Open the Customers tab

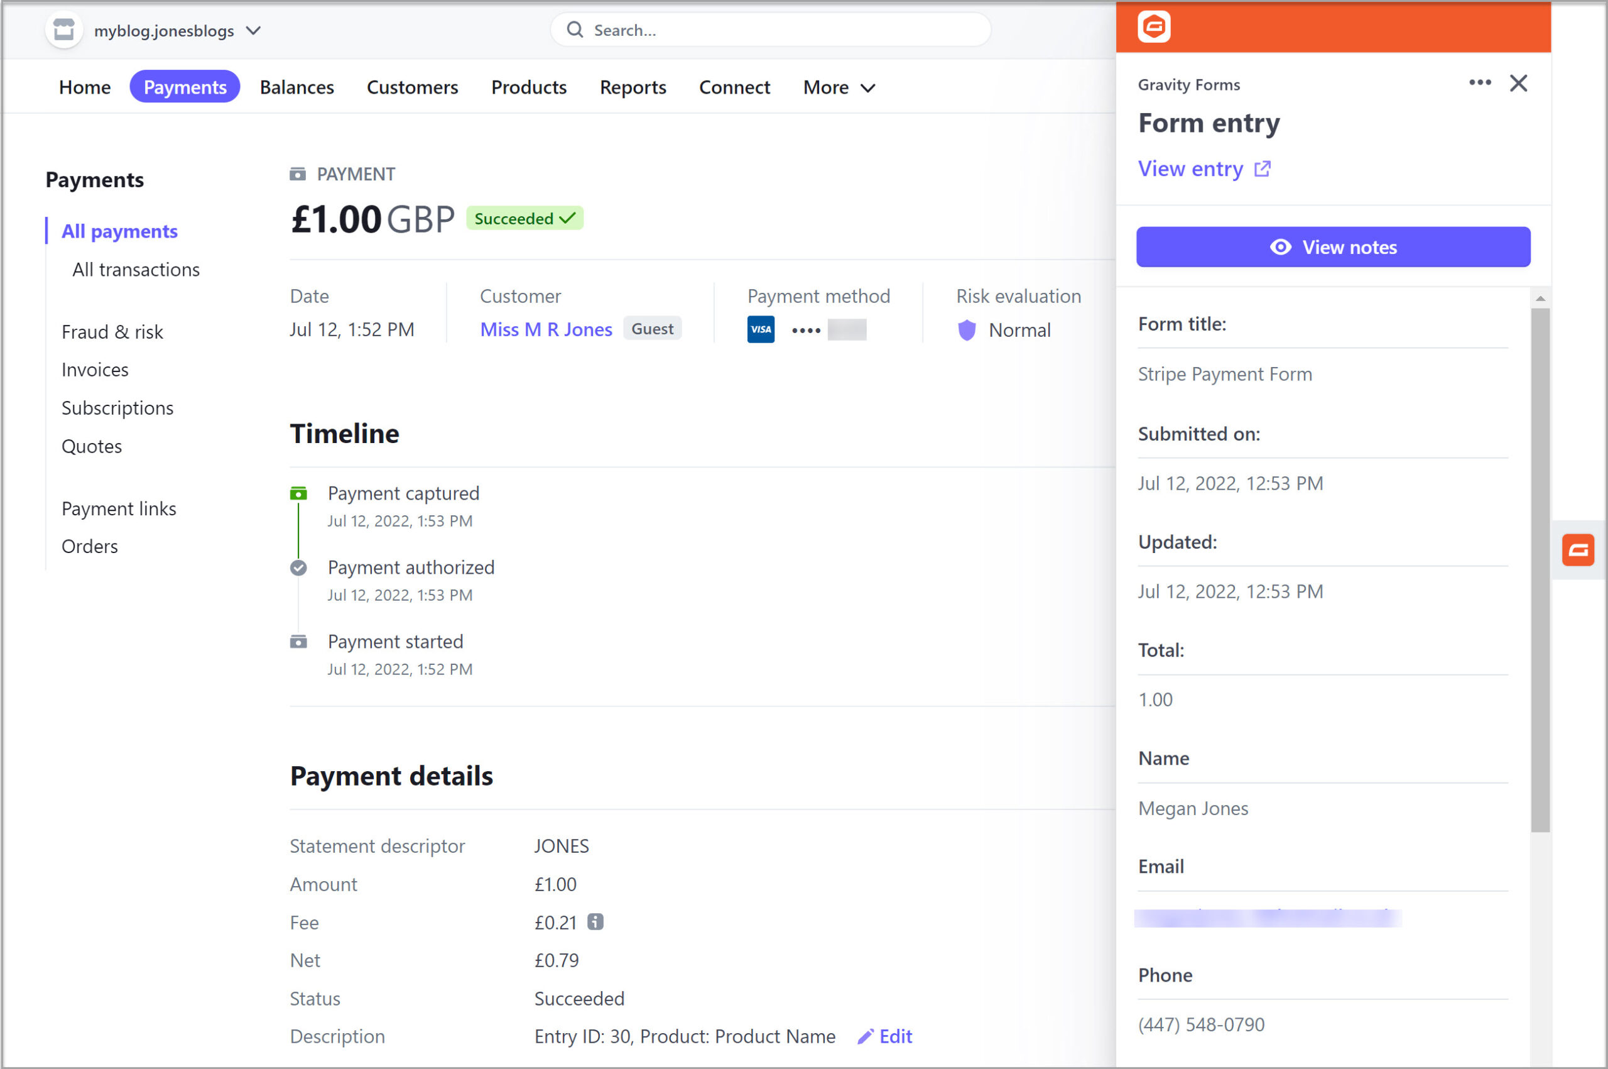(x=412, y=87)
